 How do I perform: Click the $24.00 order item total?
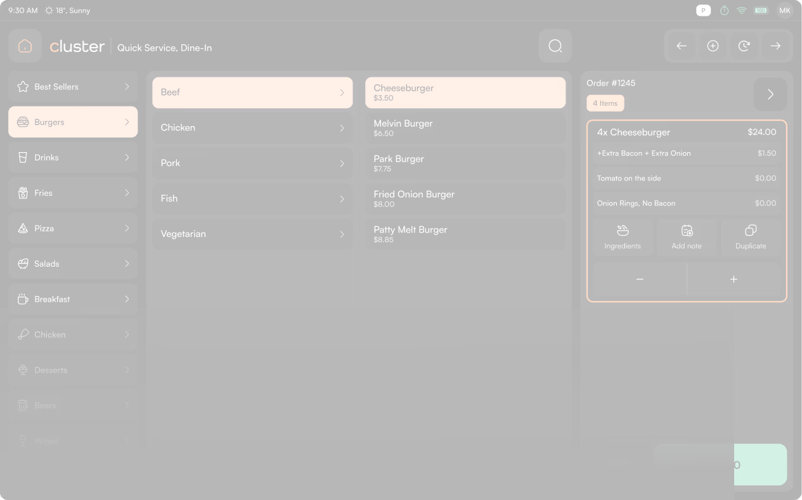[762, 132]
